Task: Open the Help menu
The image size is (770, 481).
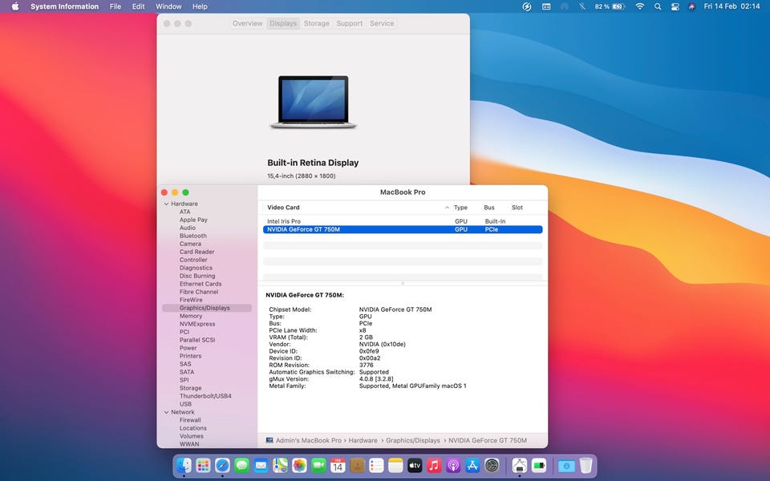Action: tap(200, 6)
